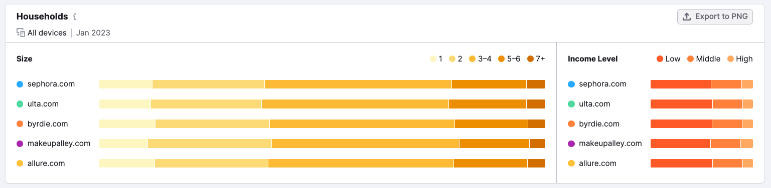Click makeuppalley.com purple dot in Size list

pos(20,143)
